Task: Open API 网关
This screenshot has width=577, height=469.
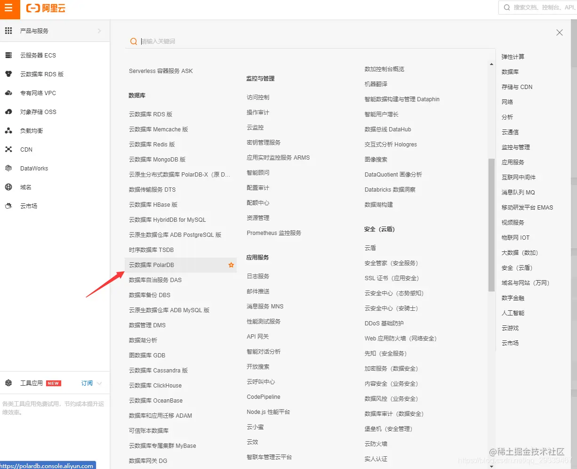Action: tap(258, 337)
